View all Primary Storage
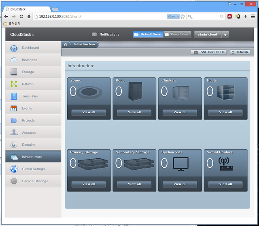 (89, 184)
